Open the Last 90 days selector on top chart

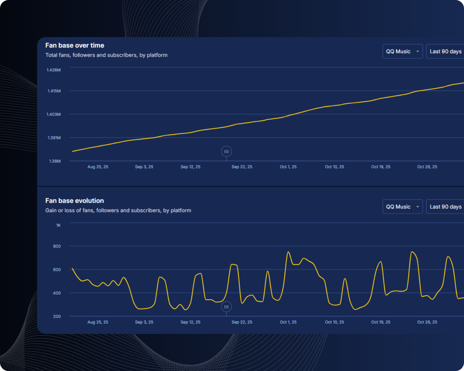coord(445,51)
